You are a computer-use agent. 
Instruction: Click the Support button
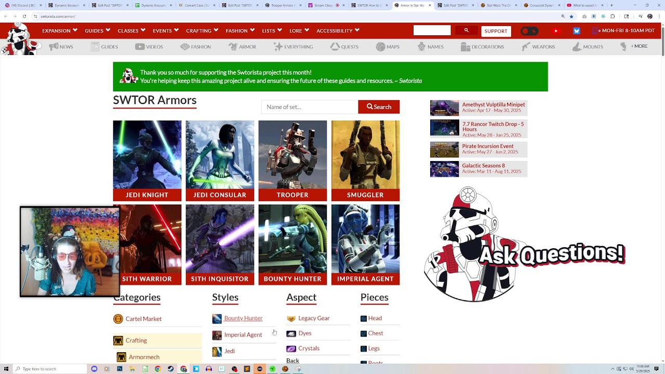tap(496, 31)
